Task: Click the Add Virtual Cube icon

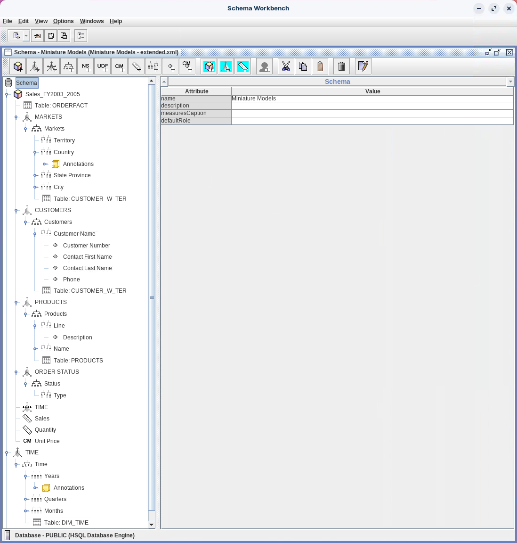Action: click(x=209, y=66)
